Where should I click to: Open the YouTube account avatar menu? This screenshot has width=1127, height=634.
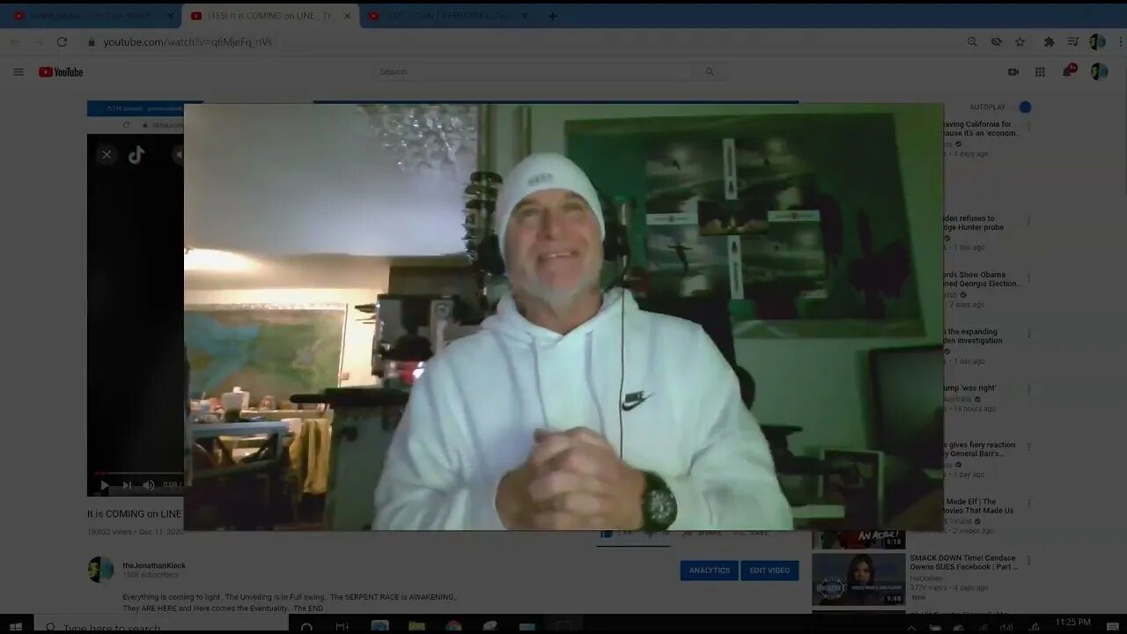(x=1099, y=72)
